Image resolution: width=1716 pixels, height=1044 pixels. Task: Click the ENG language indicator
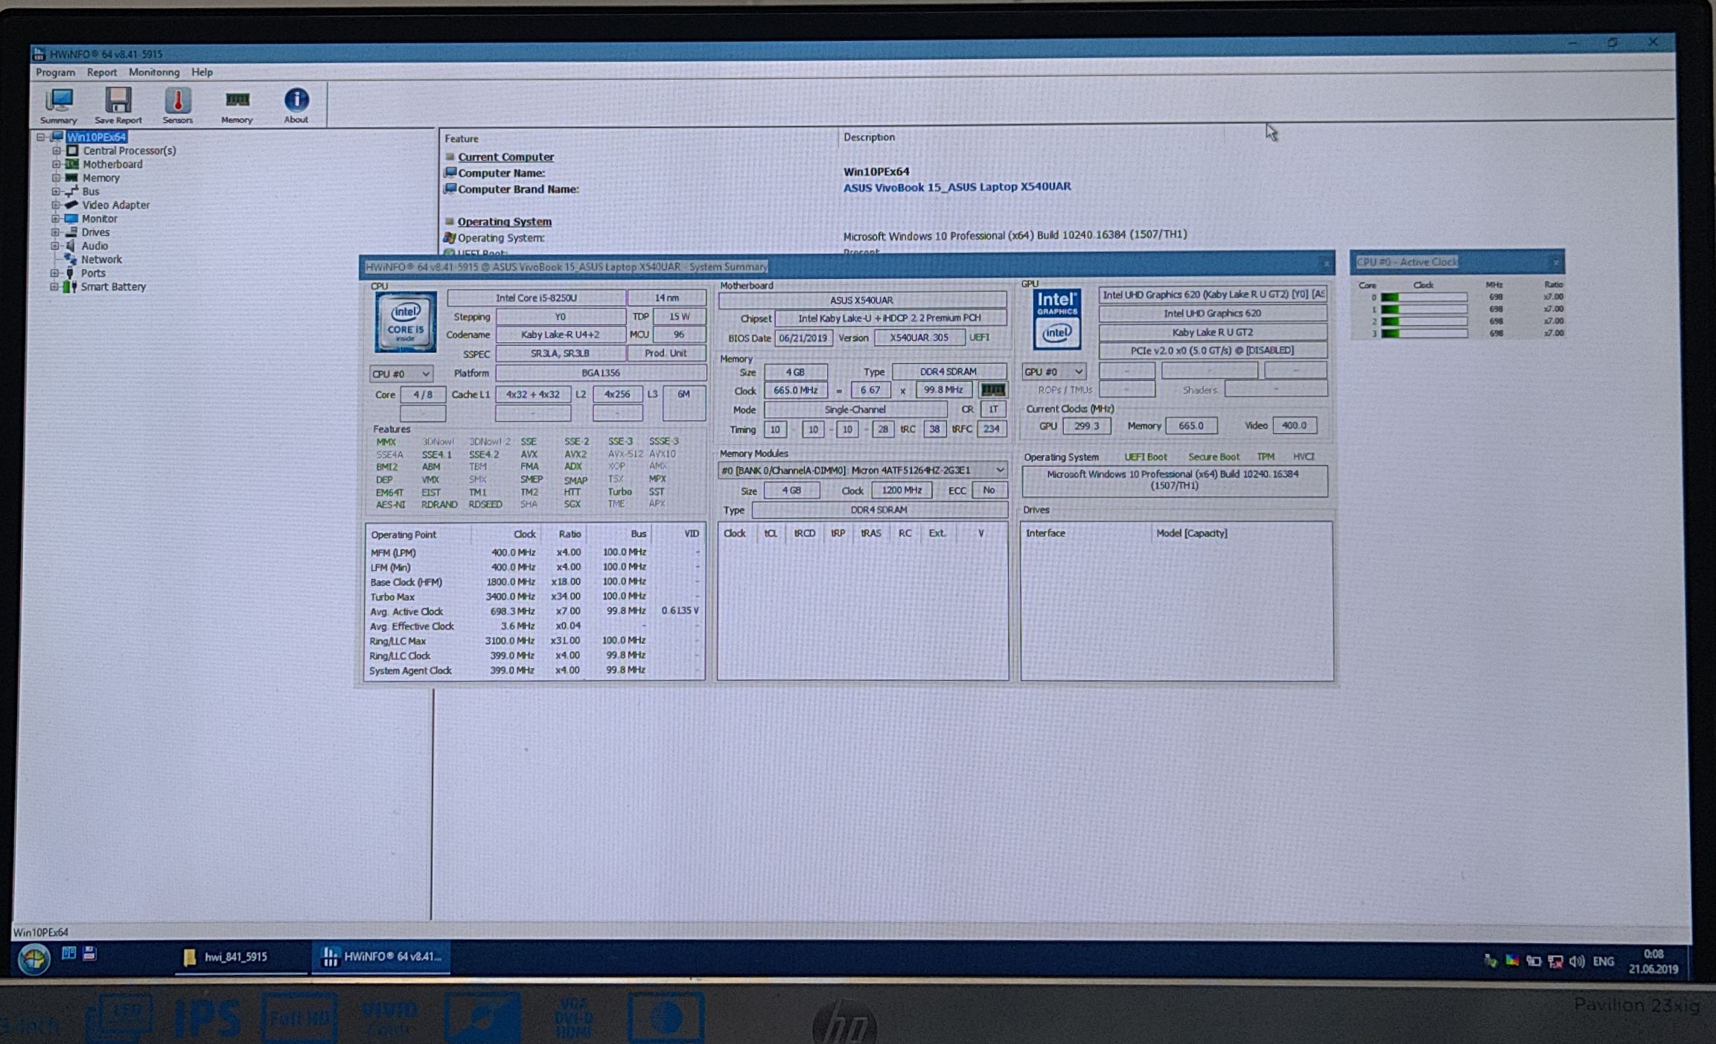(x=1604, y=961)
